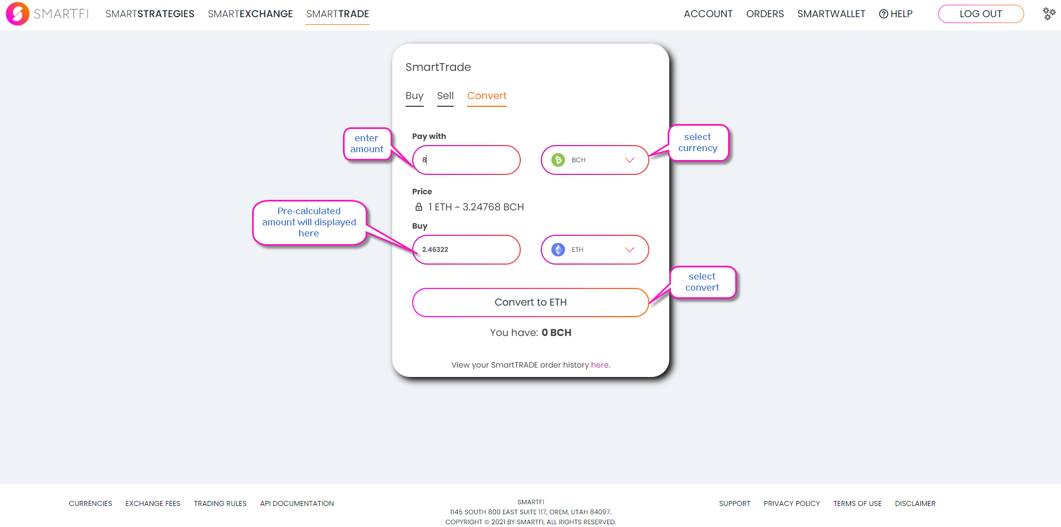Viewport: 1061px width, 527px height.
Task: Open the Account page
Action: click(x=708, y=14)
